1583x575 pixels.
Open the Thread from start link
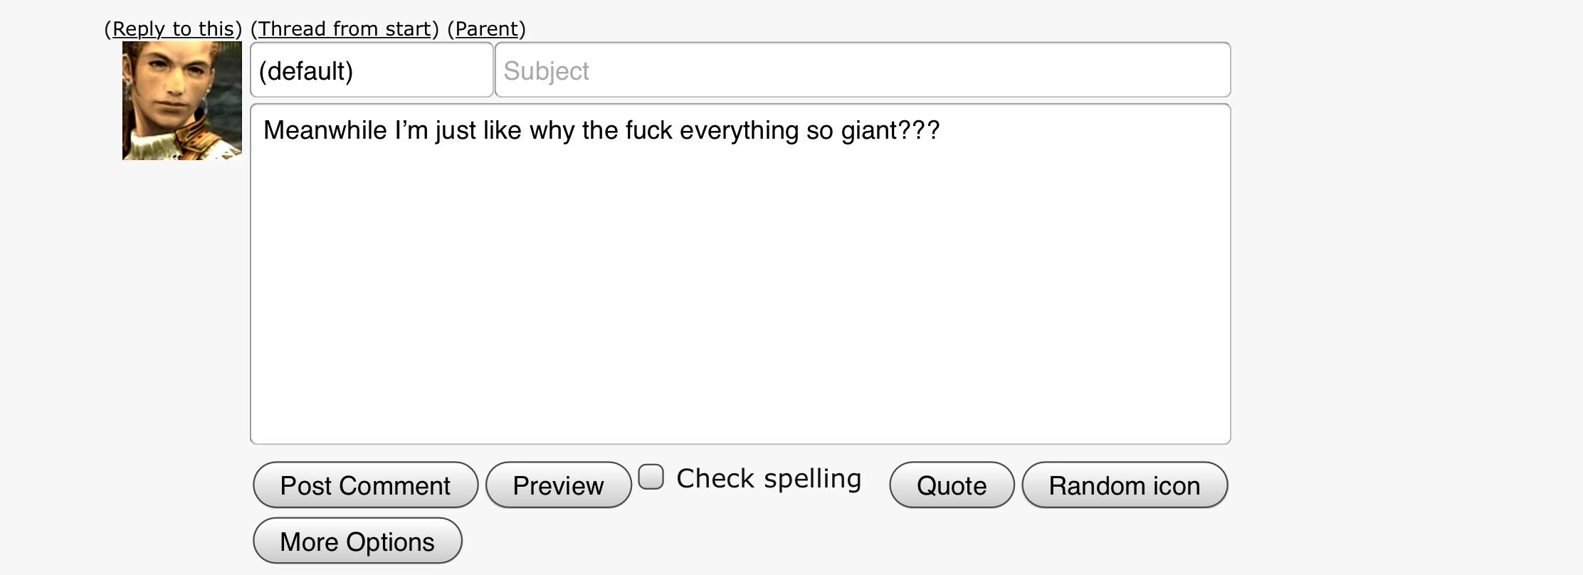(x=345, y=29)
